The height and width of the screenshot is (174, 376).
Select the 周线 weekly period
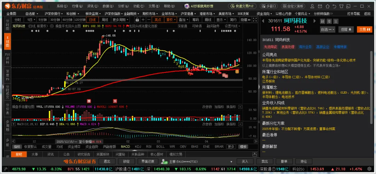105,19
